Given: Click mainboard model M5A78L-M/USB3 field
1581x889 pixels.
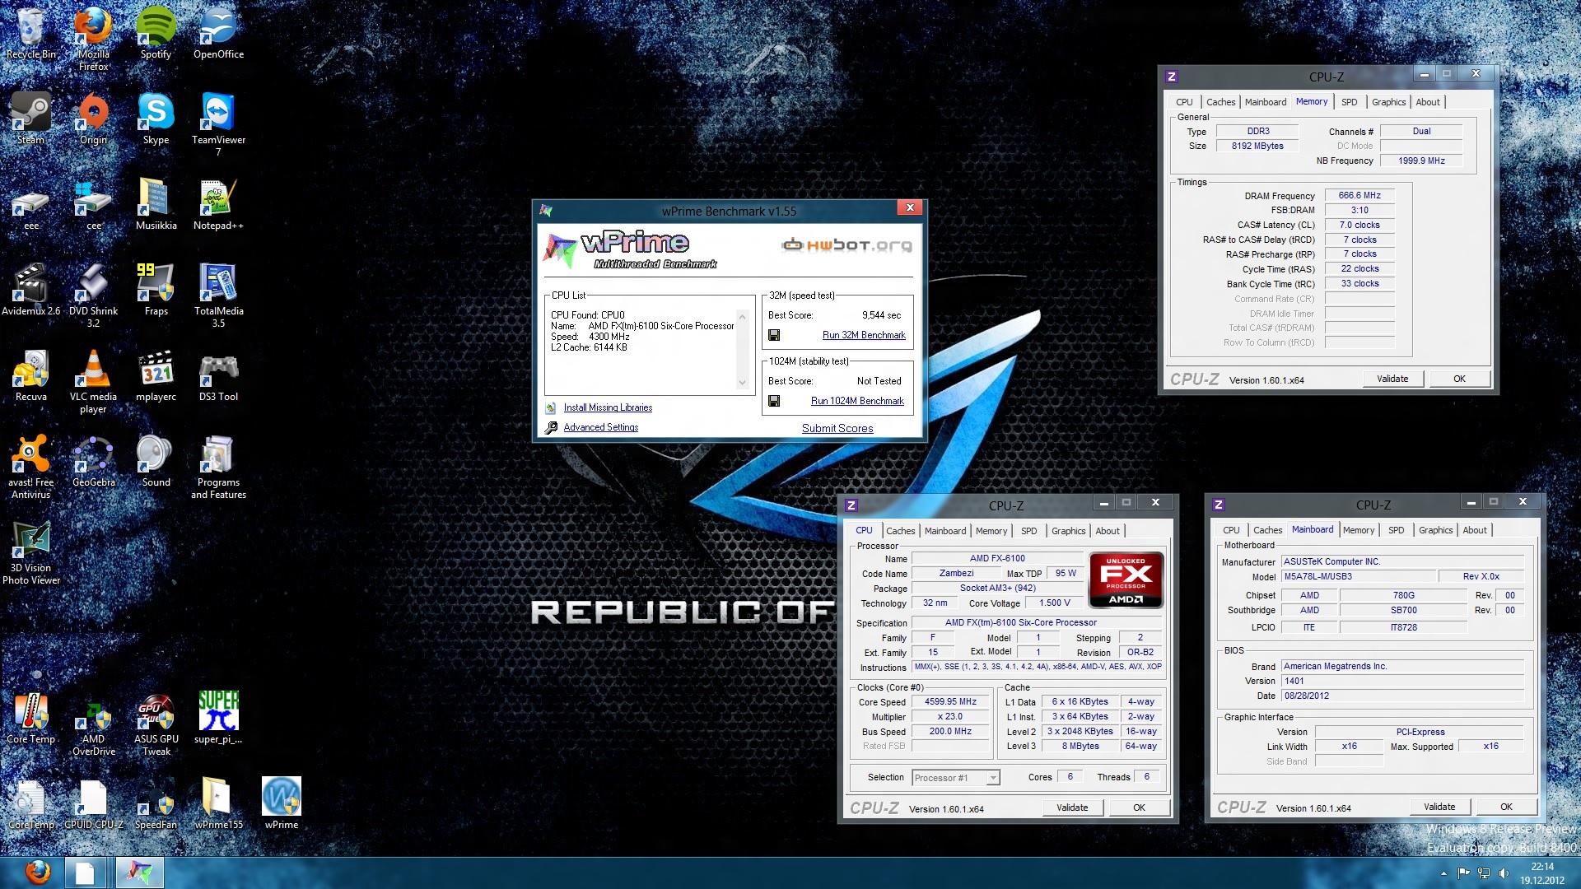Looking at the screenshot, I should coord(1358,577).
